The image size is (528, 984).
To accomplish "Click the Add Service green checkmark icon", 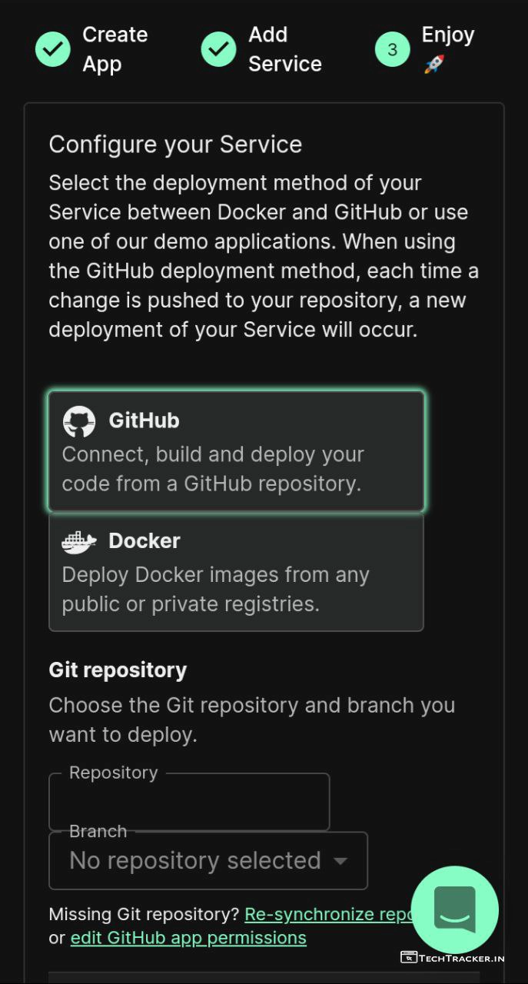I will (218, 49).
